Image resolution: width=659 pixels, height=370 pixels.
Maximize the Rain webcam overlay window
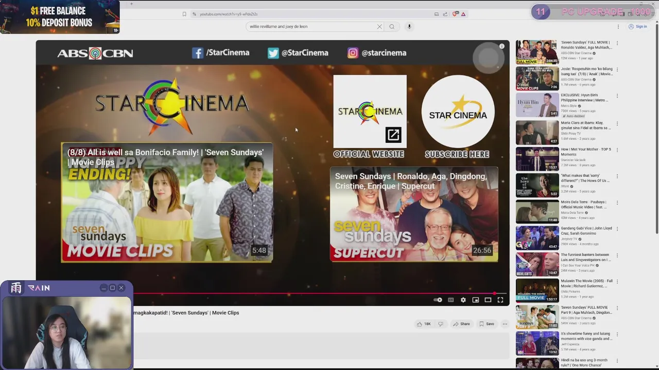click(112, 288)
